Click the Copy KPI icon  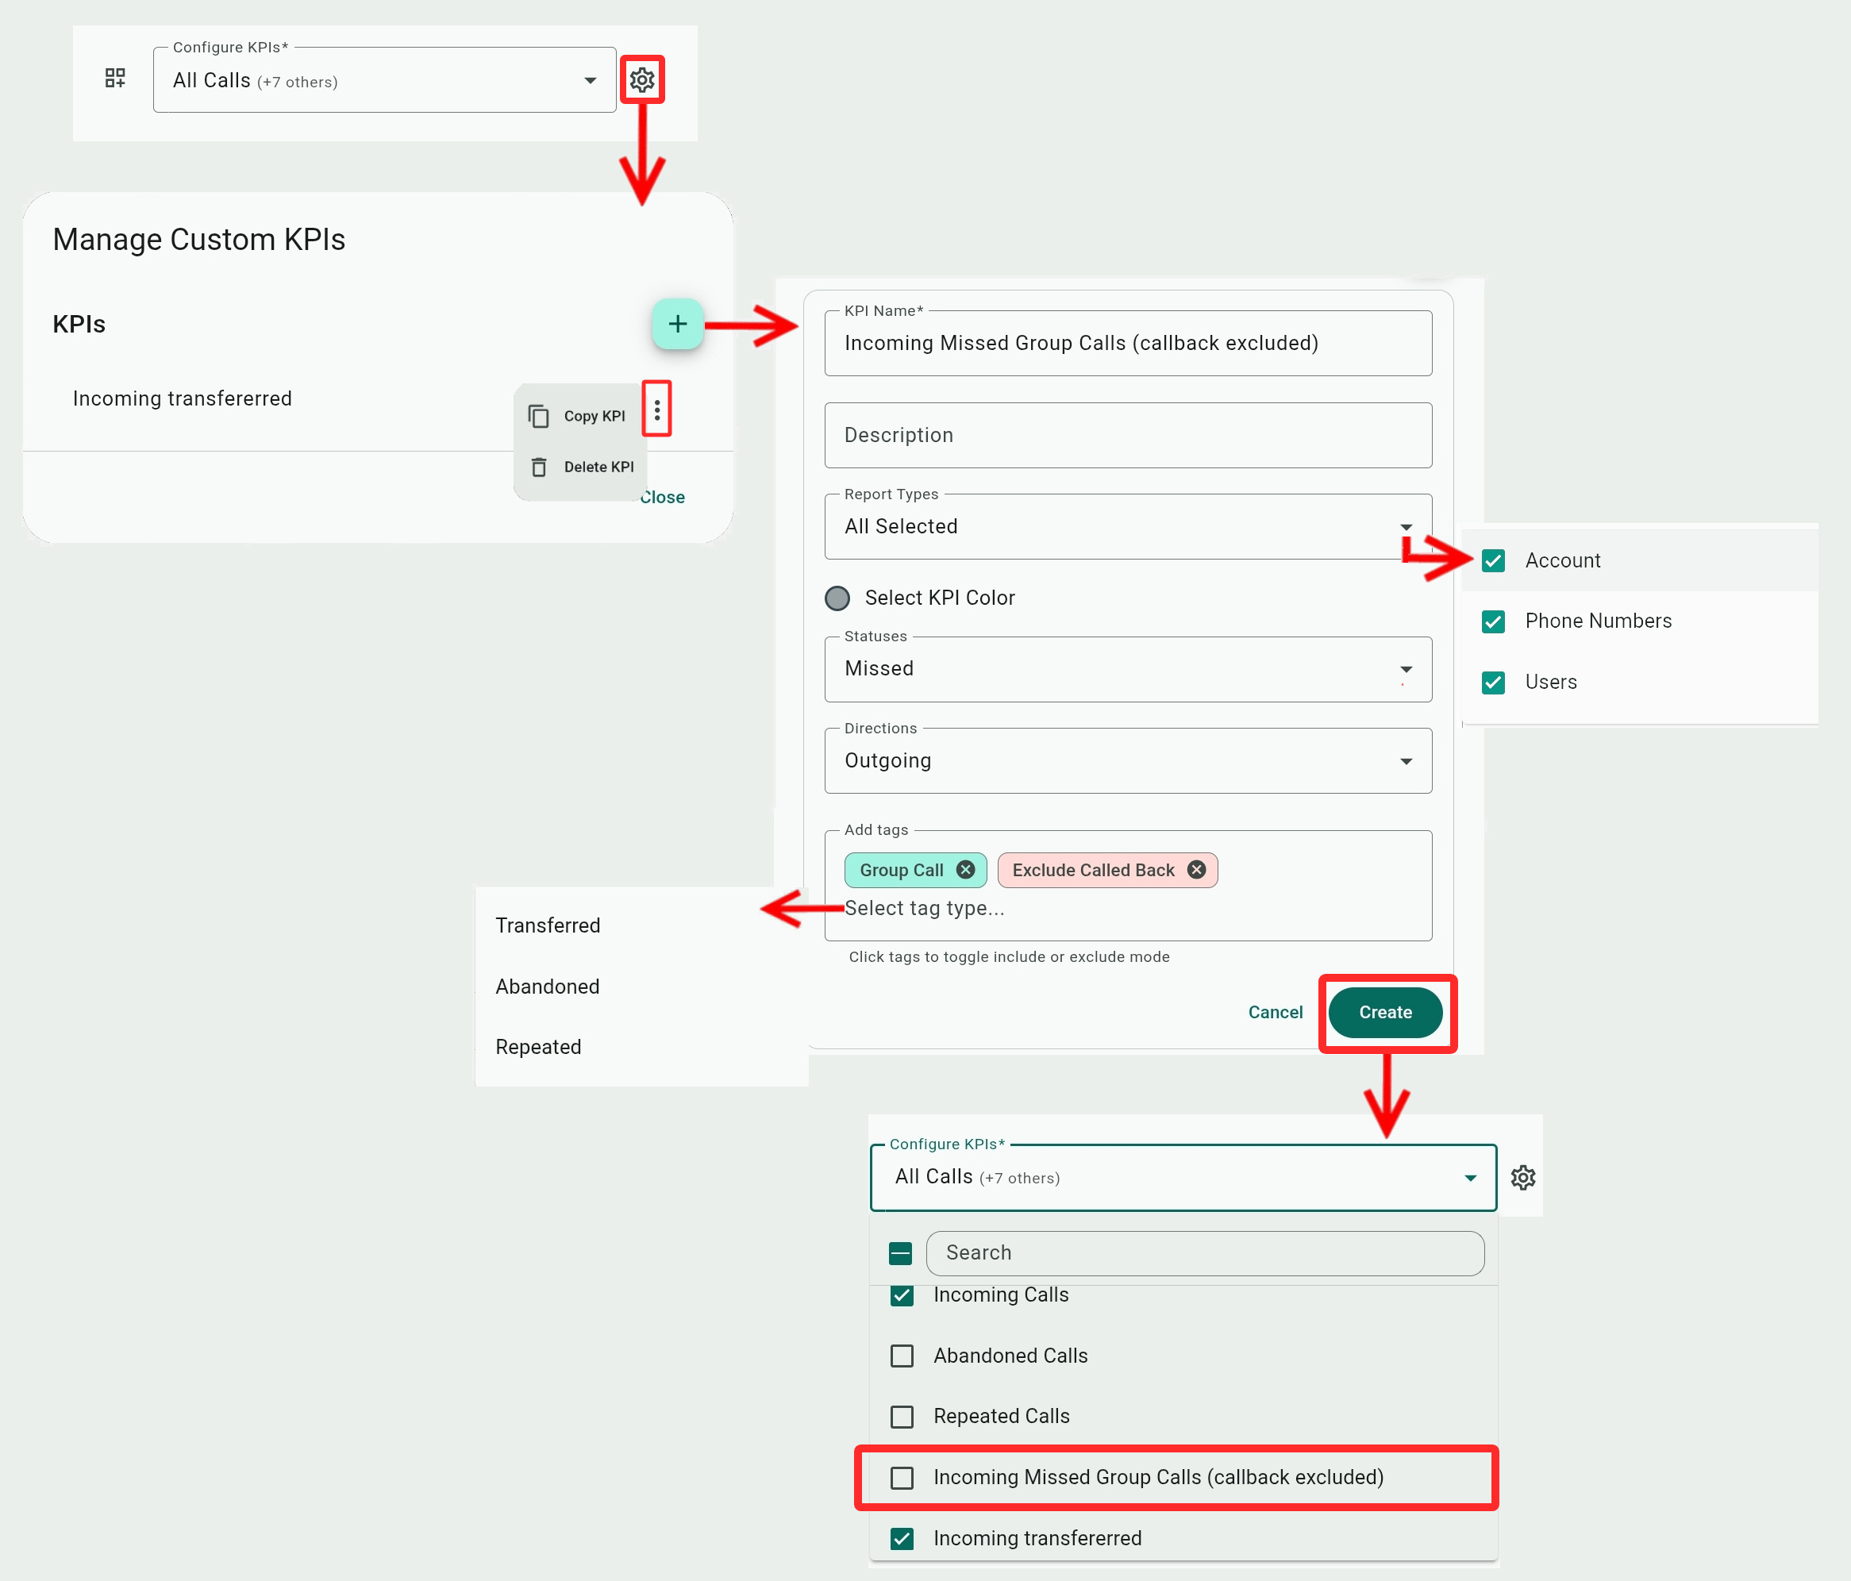539,416
